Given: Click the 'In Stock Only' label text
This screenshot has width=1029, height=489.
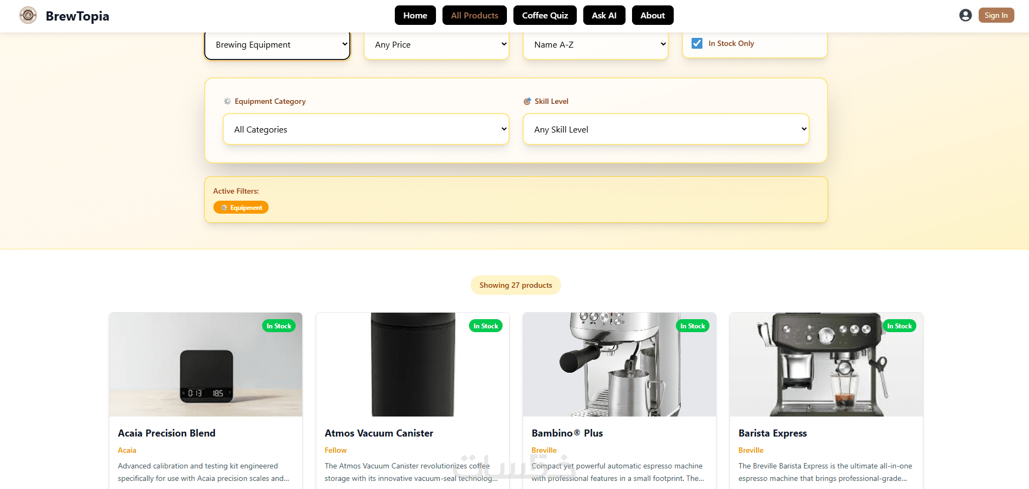Looking at the screenshot, I should pyautogui.click(x=731, y=43).
